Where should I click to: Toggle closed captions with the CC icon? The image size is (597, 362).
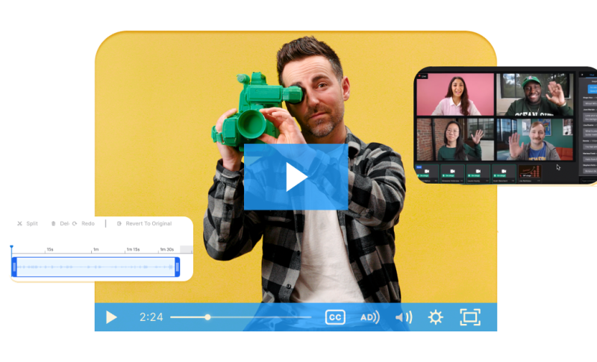tap(335, 317)
